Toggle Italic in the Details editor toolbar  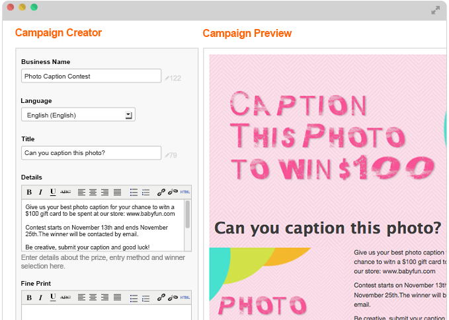[x=40, y=192]
